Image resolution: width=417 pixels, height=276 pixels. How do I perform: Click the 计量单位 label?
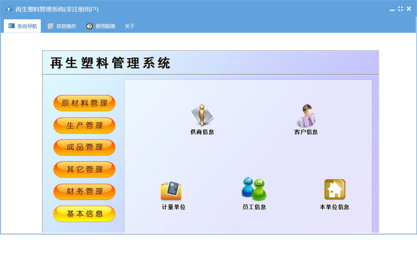point(174,207)
